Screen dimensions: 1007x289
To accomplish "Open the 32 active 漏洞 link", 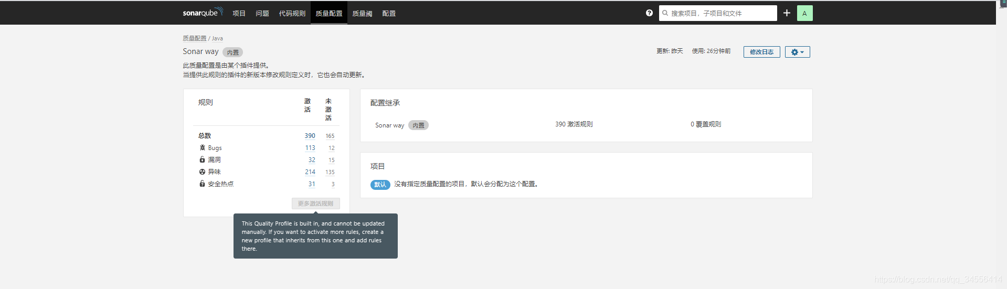I will coord(312,160).
